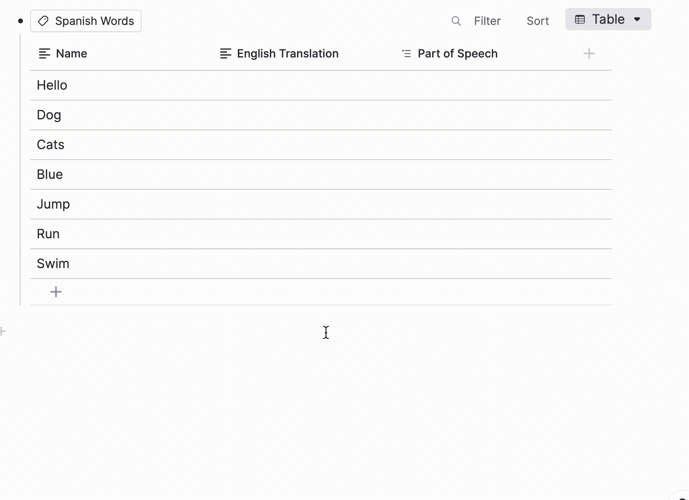Open the Filter menu

pyautogui.click(x=487, y=20)
